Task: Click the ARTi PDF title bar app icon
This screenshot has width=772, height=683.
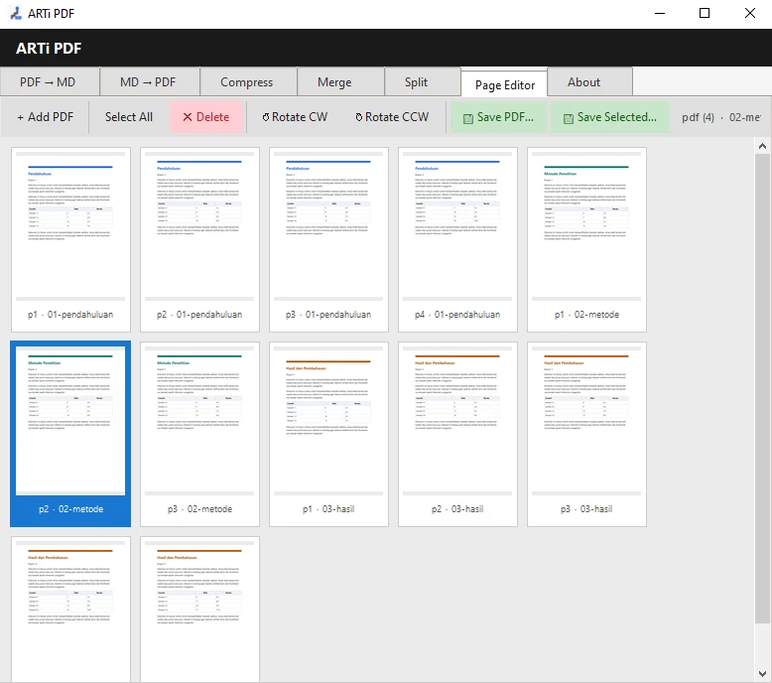Action: [x=16, y=13]
